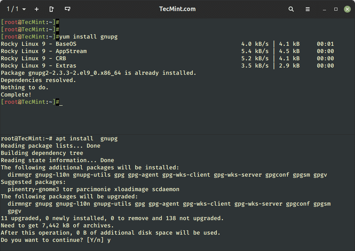Open the 1/1 tab switcher dropdown

(16, 9)
